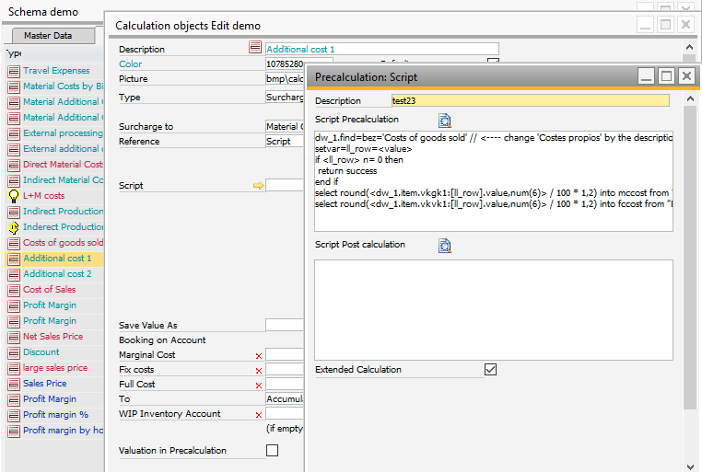The width and height of the screenshot is (702, 472).
Task: Click the yellow arrow beside Script field
Action: (x=258, y=186)
